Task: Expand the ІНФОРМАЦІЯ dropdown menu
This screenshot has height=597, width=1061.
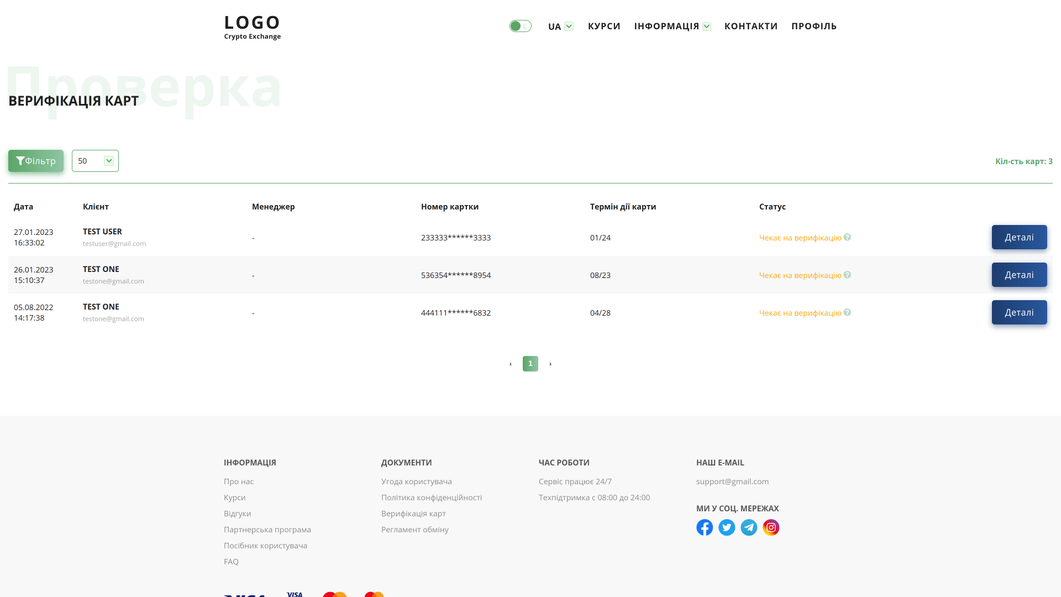Action: tap(672, 26)
